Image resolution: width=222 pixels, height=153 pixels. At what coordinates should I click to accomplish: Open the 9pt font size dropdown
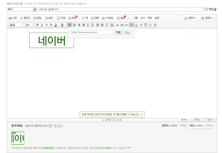29,25
